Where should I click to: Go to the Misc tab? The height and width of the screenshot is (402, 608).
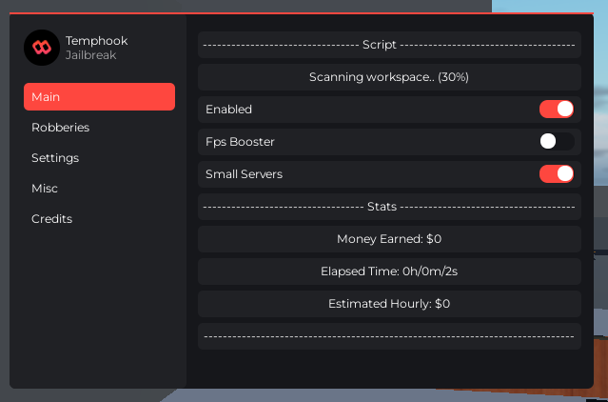click(x=45, y=189)
